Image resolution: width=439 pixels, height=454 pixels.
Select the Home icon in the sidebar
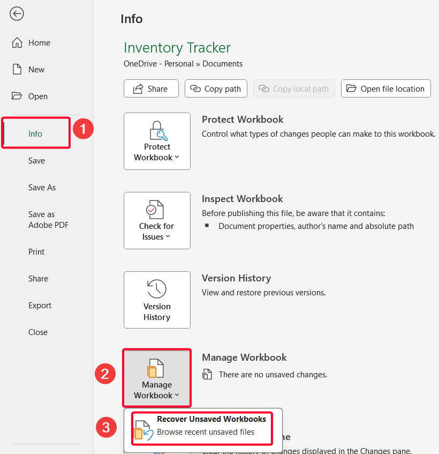17,42
